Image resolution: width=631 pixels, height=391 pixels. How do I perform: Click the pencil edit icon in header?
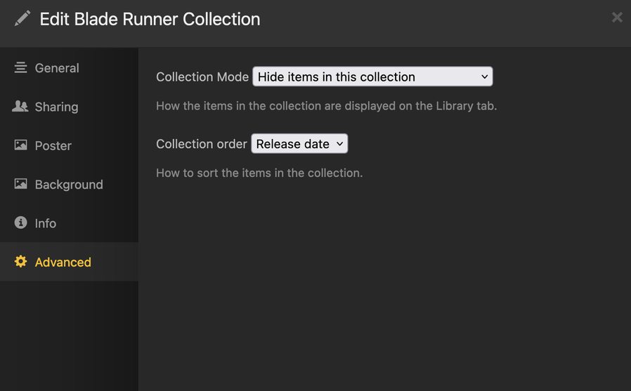(22, 18)
